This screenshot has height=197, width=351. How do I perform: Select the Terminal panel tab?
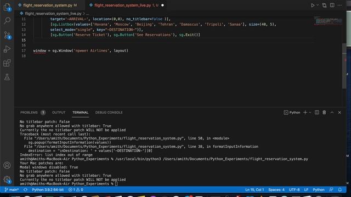pyautogui.click(x=81, y=113)
